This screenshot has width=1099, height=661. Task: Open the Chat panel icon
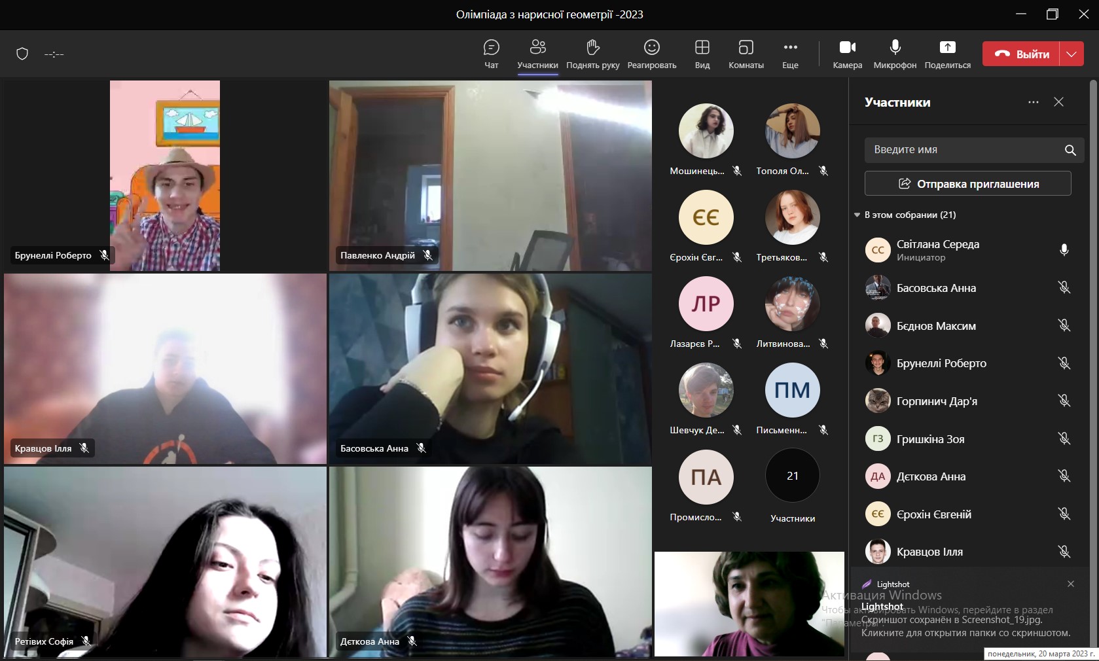(x=492, y=47)
